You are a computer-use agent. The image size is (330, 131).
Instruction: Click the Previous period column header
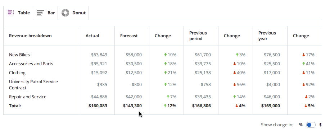point(198,36)
